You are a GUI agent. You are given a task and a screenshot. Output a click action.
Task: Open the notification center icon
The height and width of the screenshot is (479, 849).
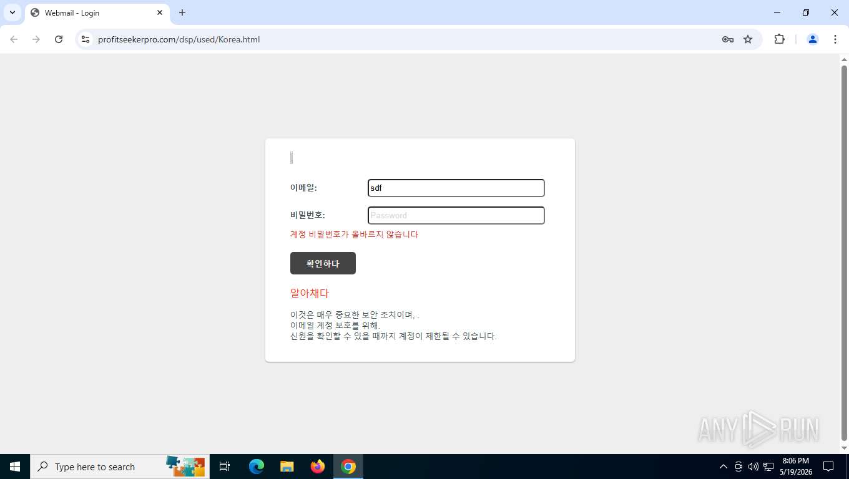[x=828, y=467]
